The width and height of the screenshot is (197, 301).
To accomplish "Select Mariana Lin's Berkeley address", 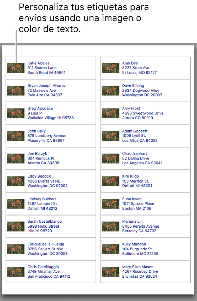I will pyautogui.click(x=140, y=226).
